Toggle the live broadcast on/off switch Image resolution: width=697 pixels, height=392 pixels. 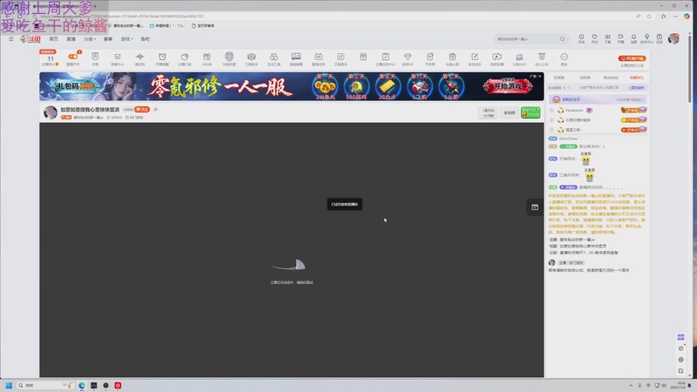click(73, 57)
